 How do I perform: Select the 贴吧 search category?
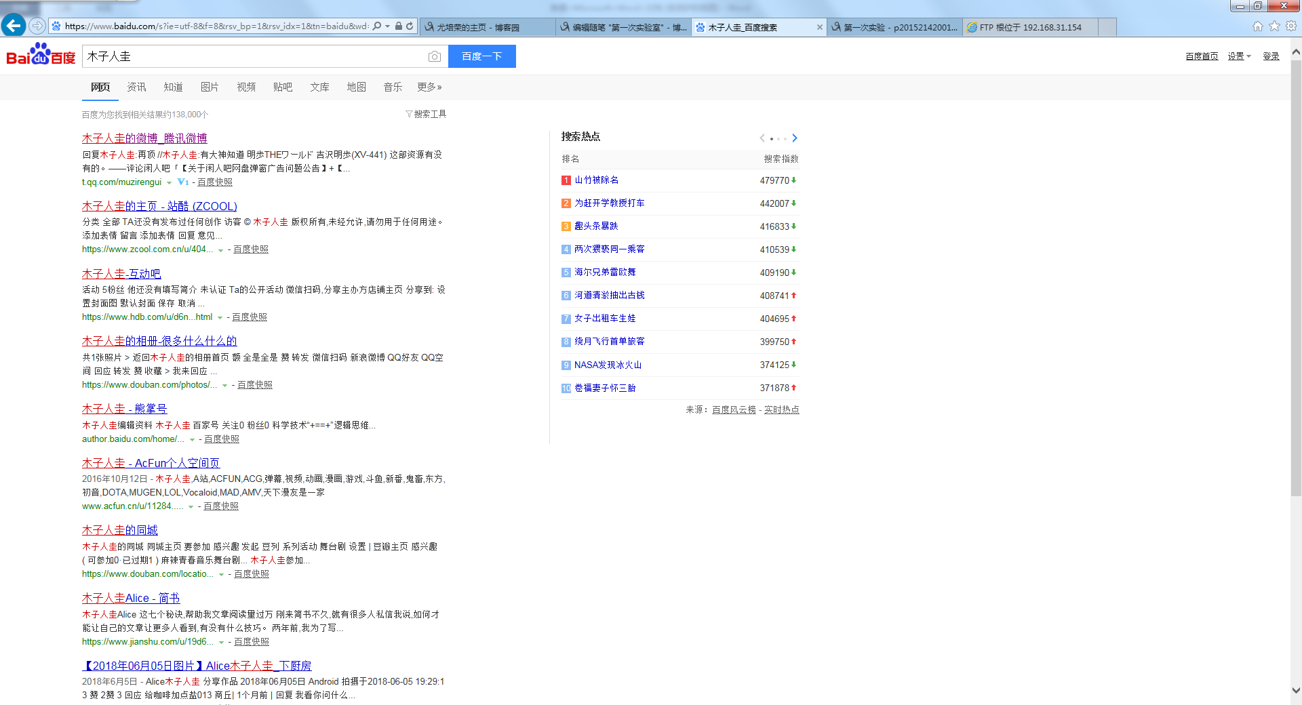(283, 87)
